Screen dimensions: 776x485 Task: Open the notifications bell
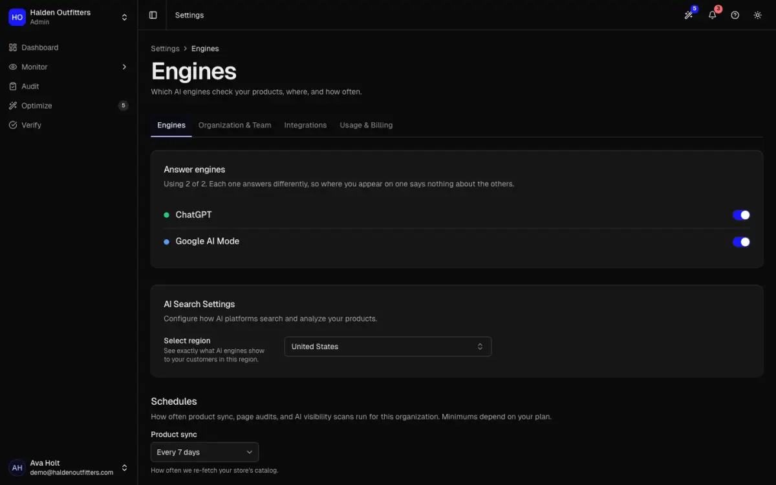[713, 15]
